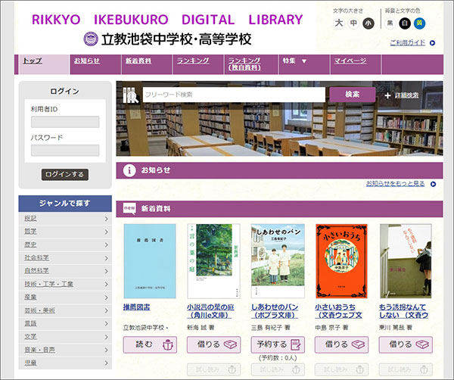Click 予約する for しあわせのパン
Screen dimensions: 454x380
tap(278, 344)
